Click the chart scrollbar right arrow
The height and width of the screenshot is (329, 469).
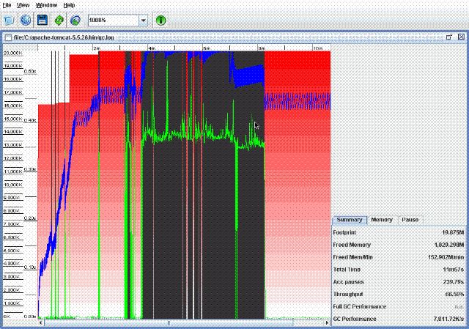[x=327, y=323]
